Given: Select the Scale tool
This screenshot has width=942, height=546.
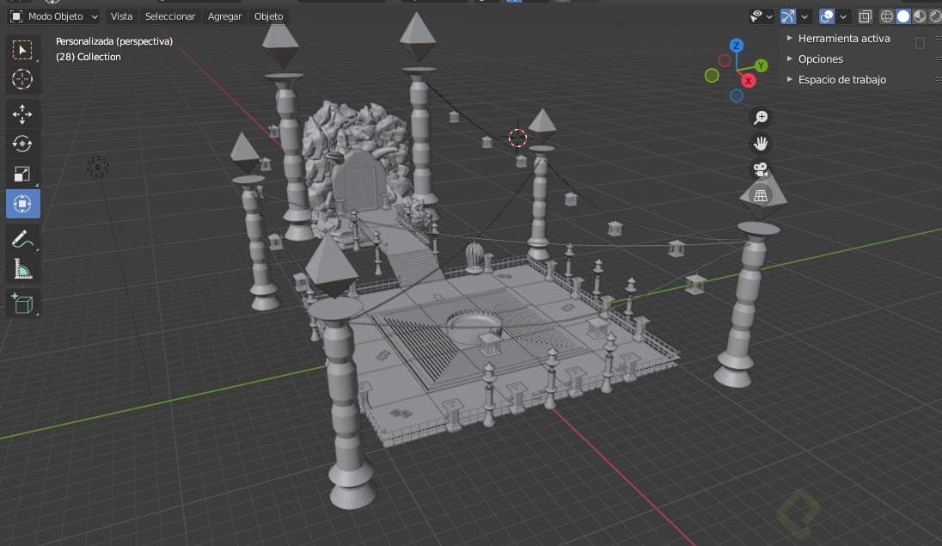Looking at the screenshot, I should [23, 174].
